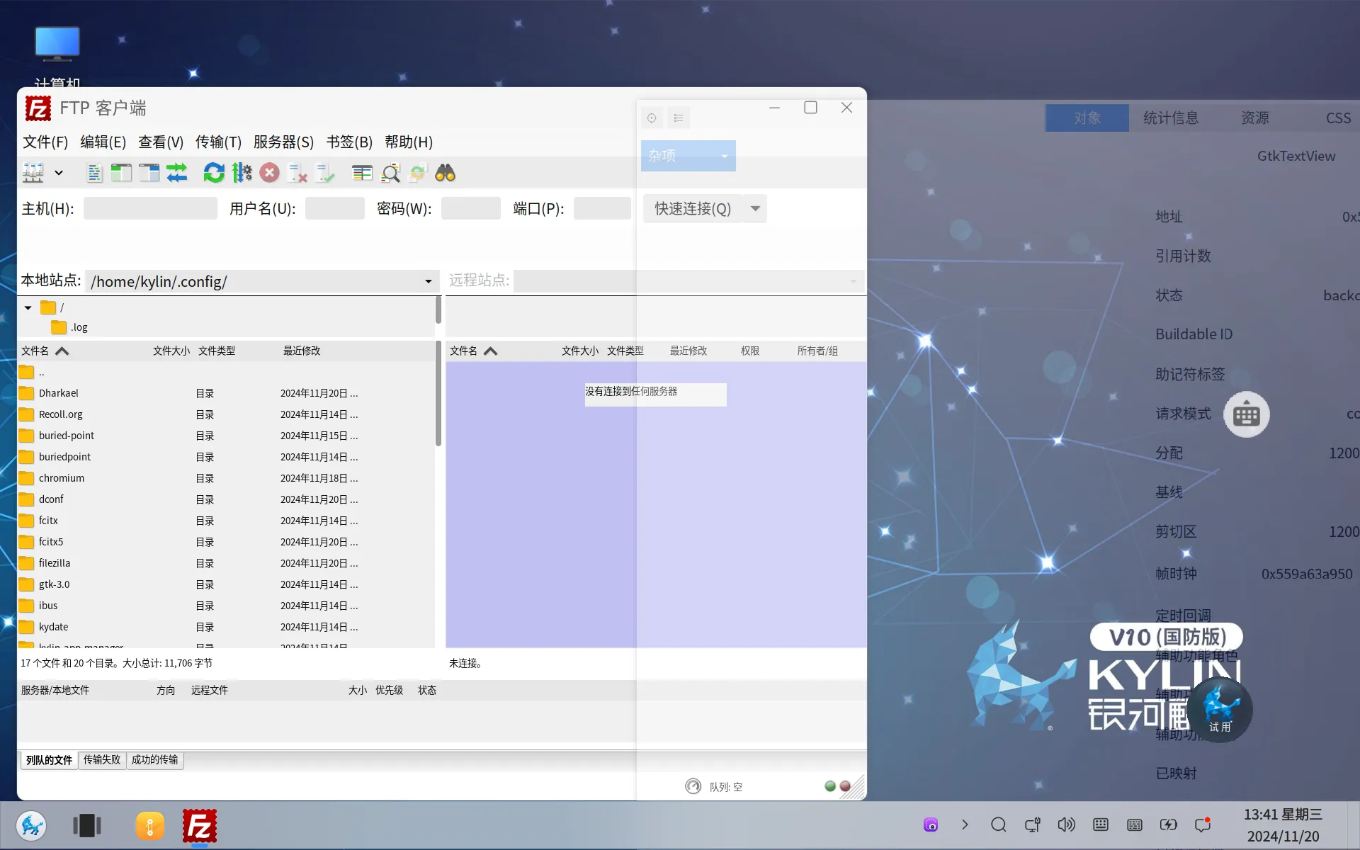Open the directory listing filters dialog

[x=362, y=173]
